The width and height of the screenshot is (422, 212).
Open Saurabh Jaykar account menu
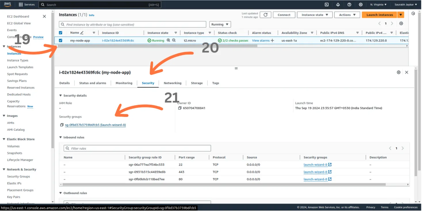click(406, 5)
